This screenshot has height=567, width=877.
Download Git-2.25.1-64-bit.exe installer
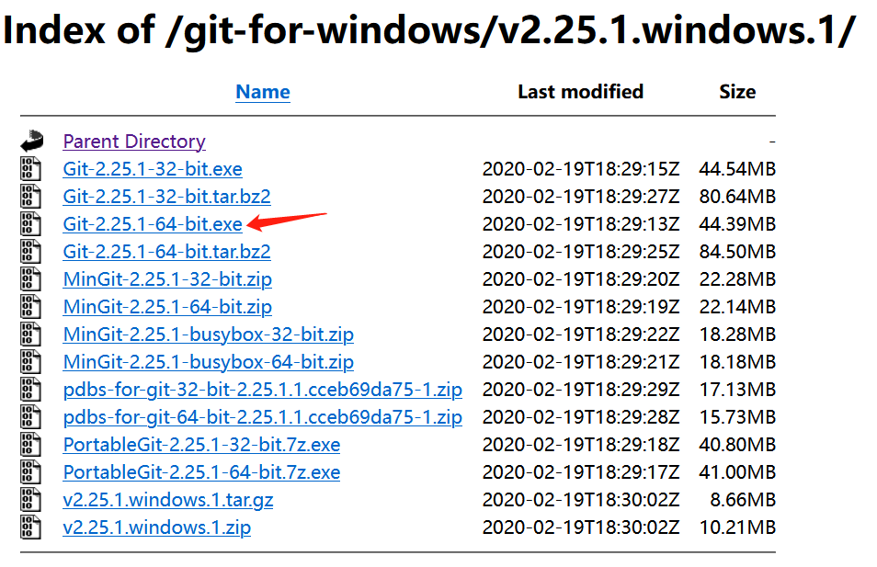click(153, 224)
